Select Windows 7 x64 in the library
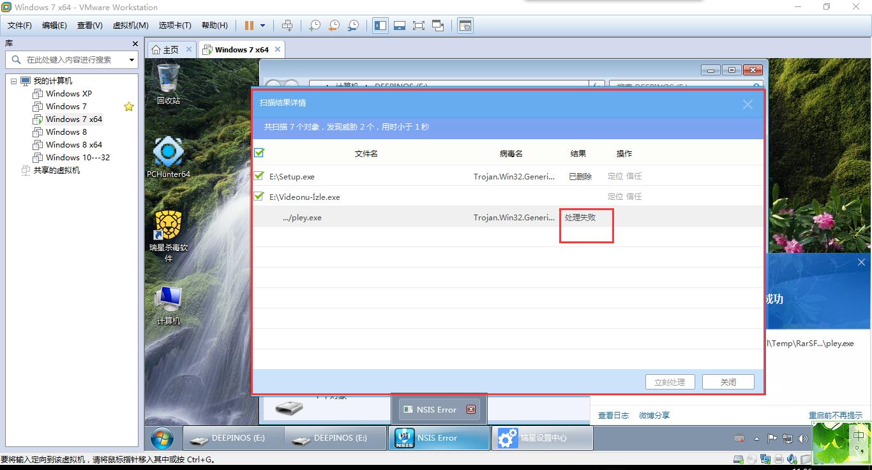The image size is (872, 470). click(74, 119)
